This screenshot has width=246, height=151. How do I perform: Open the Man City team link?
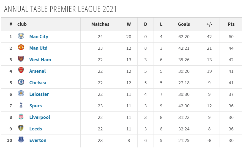(39, 37)
